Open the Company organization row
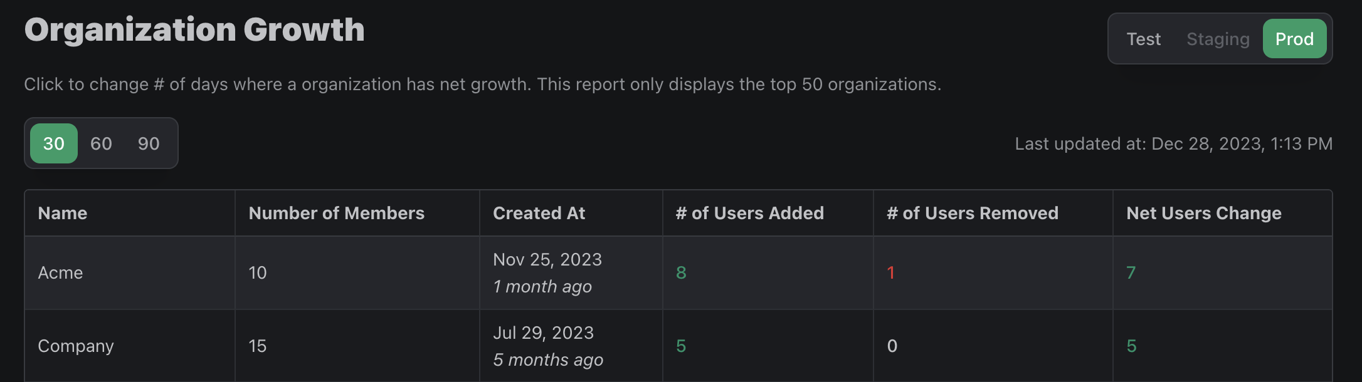The height and width of the screenshot is (382, 1362). [x=76, y=346]
